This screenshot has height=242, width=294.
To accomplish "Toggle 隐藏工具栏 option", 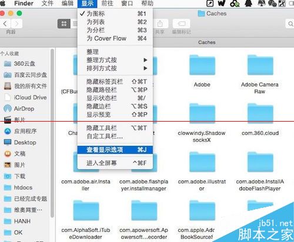I will pos(115,128).
